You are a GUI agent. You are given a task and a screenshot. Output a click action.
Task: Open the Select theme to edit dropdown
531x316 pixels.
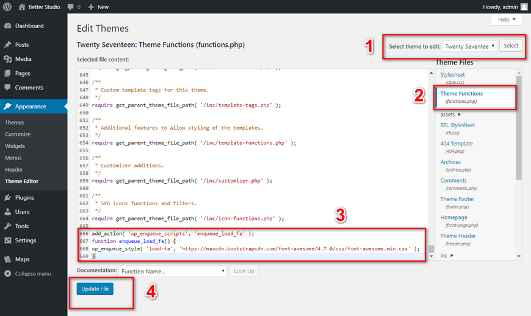point(470,46)
